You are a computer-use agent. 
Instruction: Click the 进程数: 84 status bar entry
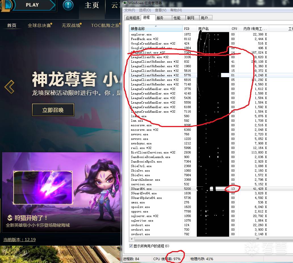tap(131, 259)
